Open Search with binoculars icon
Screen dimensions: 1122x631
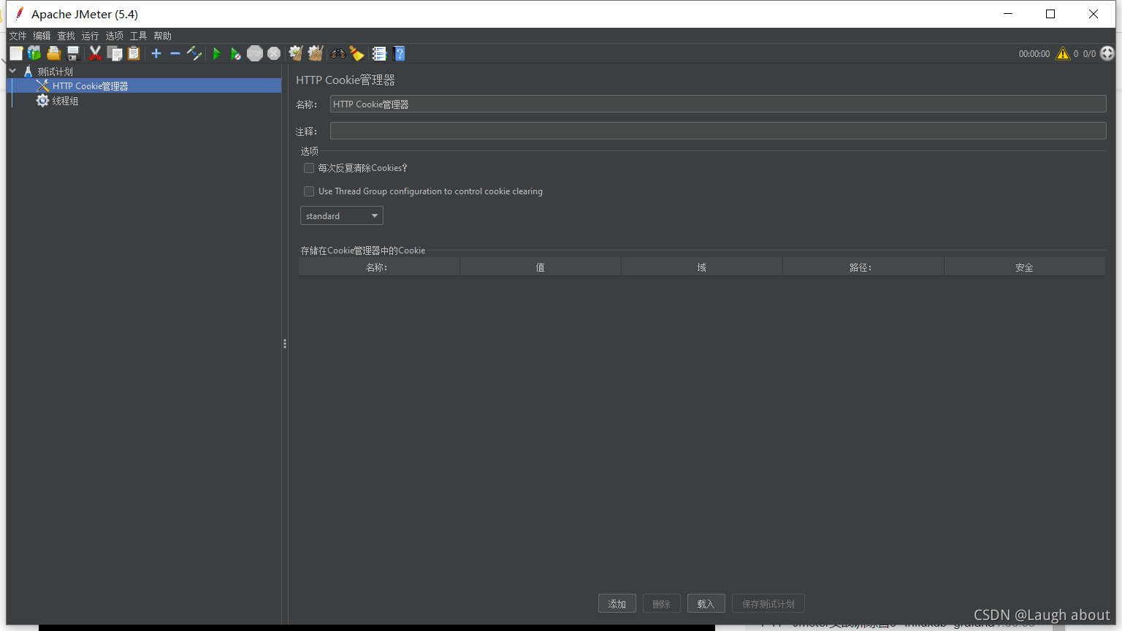tap(337, 53)
